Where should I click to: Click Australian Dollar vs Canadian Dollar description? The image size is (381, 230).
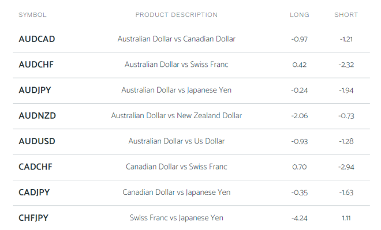177,39
